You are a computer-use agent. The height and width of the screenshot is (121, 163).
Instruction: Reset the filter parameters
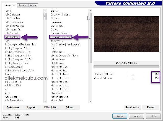click(x=151, y=107)
